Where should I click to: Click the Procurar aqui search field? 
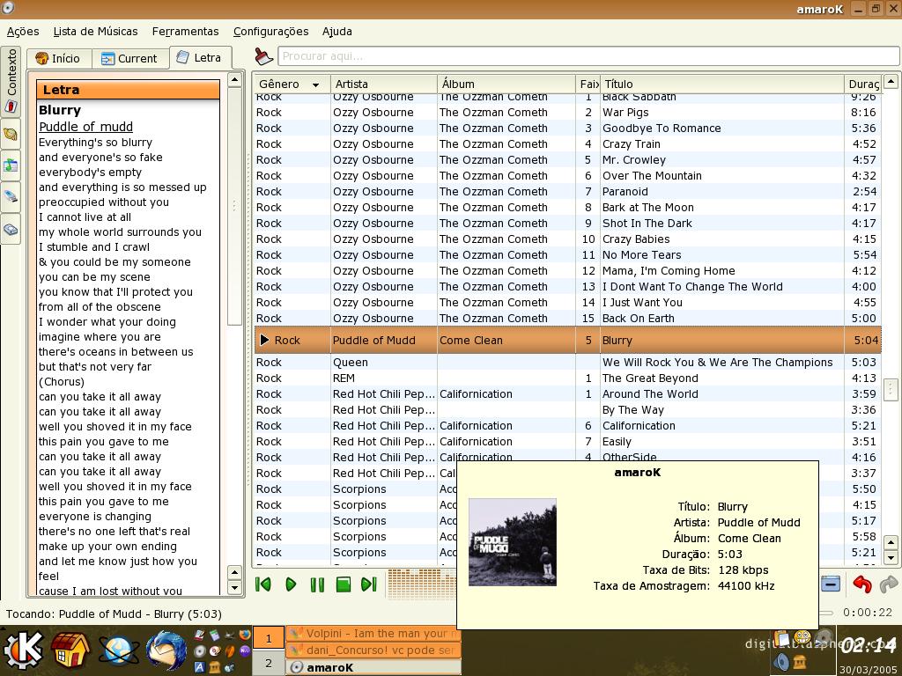tap(588, 56)
